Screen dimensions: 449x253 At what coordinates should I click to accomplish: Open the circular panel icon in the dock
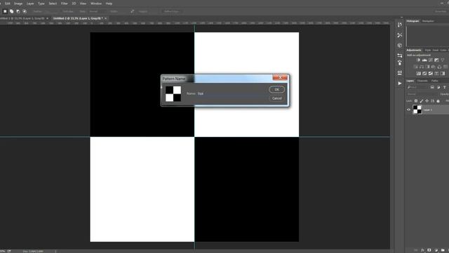point(400,45)
